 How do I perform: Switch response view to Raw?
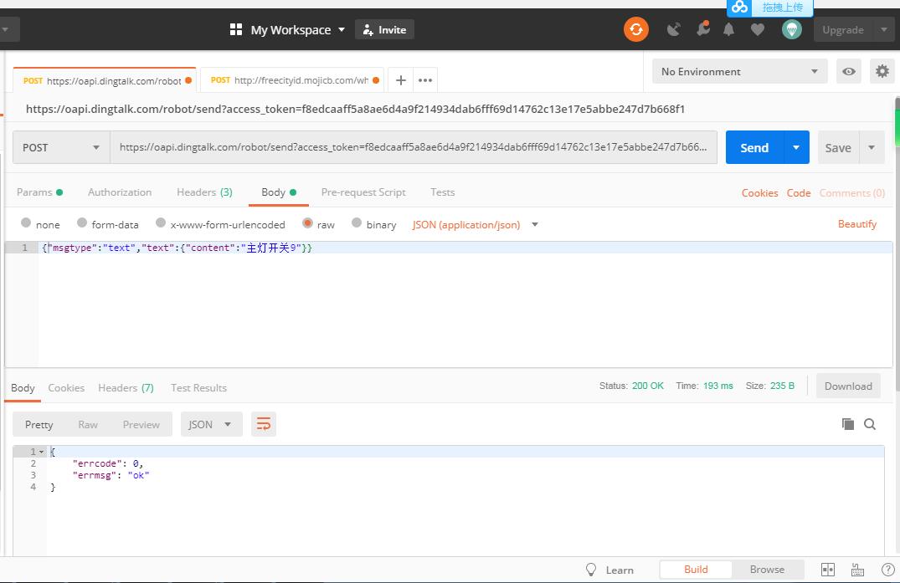[88, 424]
